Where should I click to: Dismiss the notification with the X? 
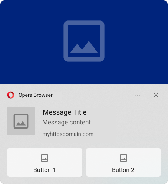(x=156, y=95)
